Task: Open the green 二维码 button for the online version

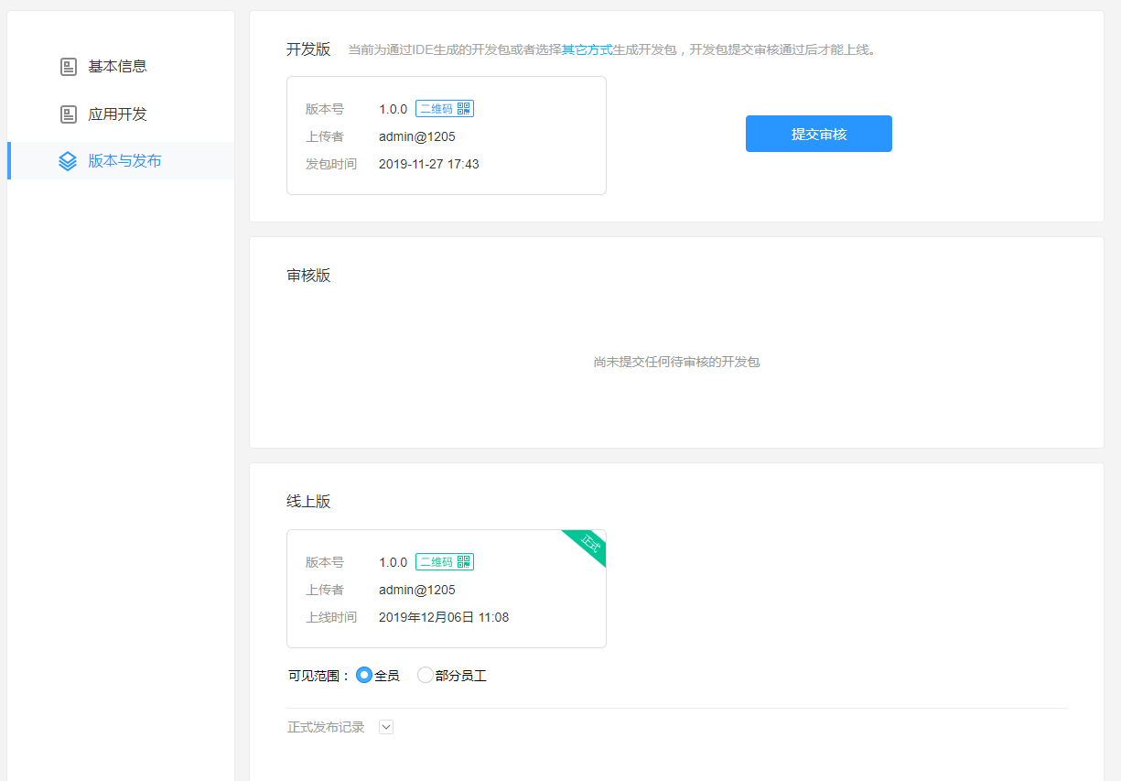Action: (445, 561)
